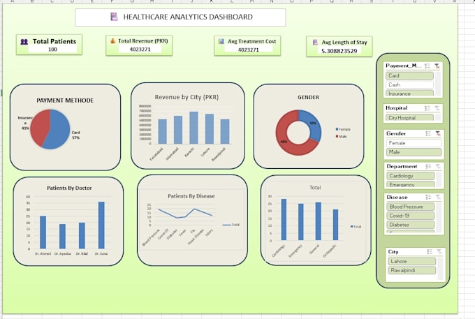Screen dimensions: 475x319
Task: Click the Avg Length of Stay icon
Action: 315,43
